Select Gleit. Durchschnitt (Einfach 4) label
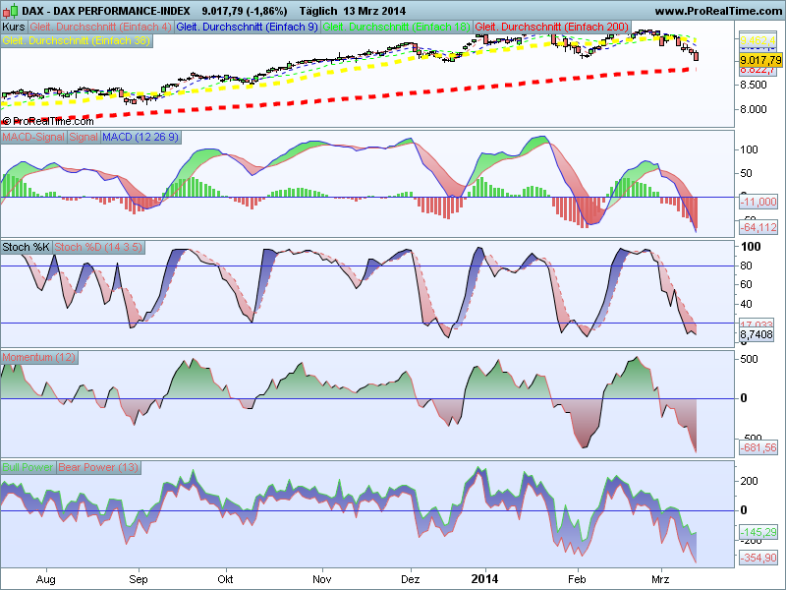 tap(101, 27)
